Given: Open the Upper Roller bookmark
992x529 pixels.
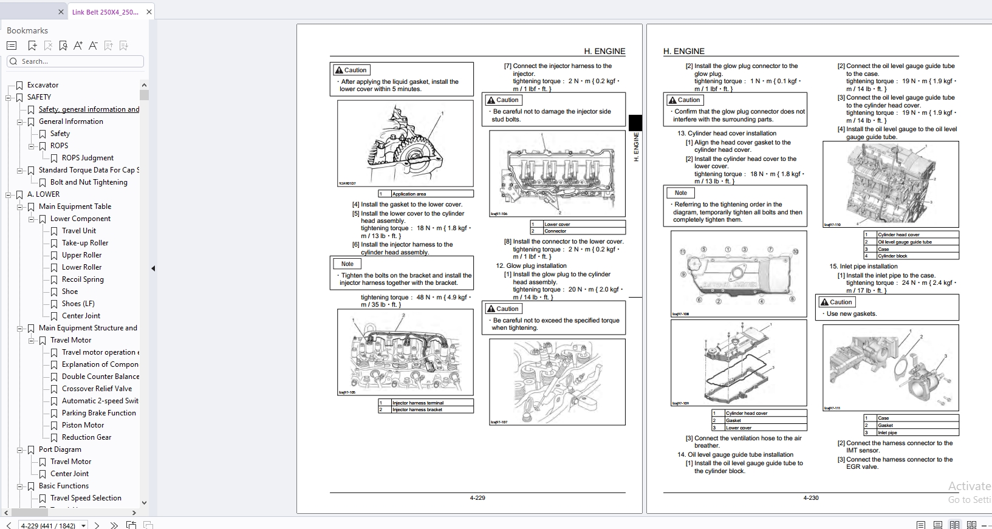Looking at the screenshot, I should (x=81, y=255).
